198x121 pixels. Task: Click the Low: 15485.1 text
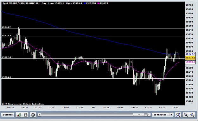[x=56, y=3]
